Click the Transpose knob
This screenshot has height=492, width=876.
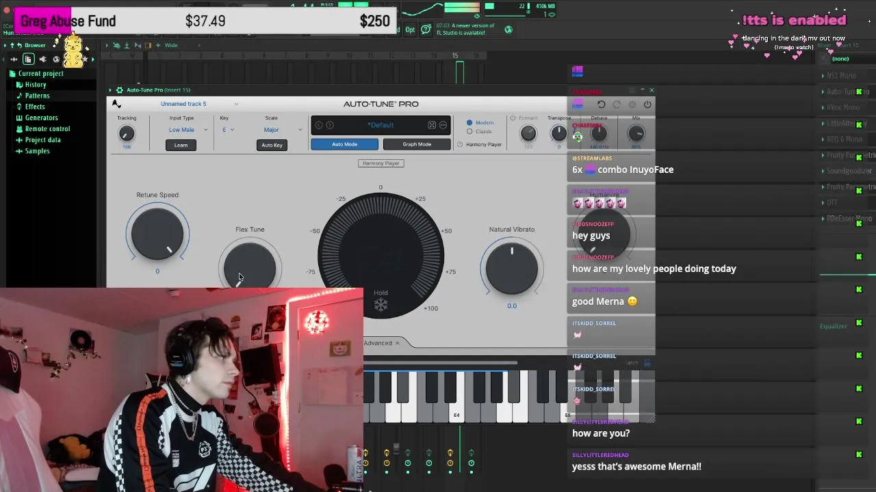558,133
